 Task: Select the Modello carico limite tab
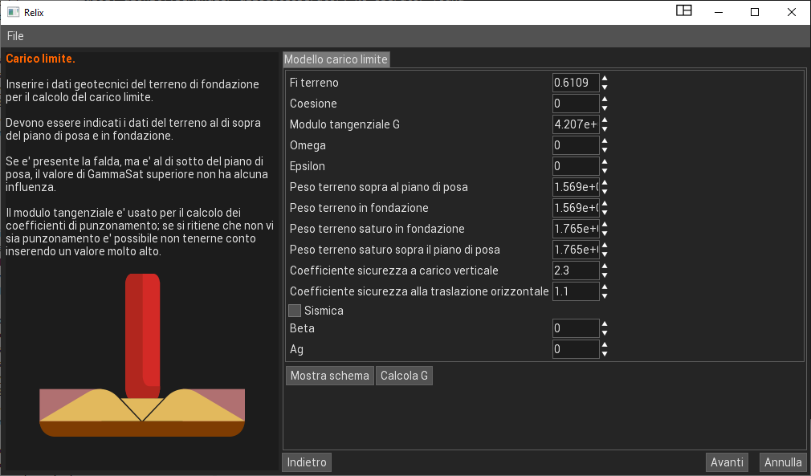coord(336,59)
